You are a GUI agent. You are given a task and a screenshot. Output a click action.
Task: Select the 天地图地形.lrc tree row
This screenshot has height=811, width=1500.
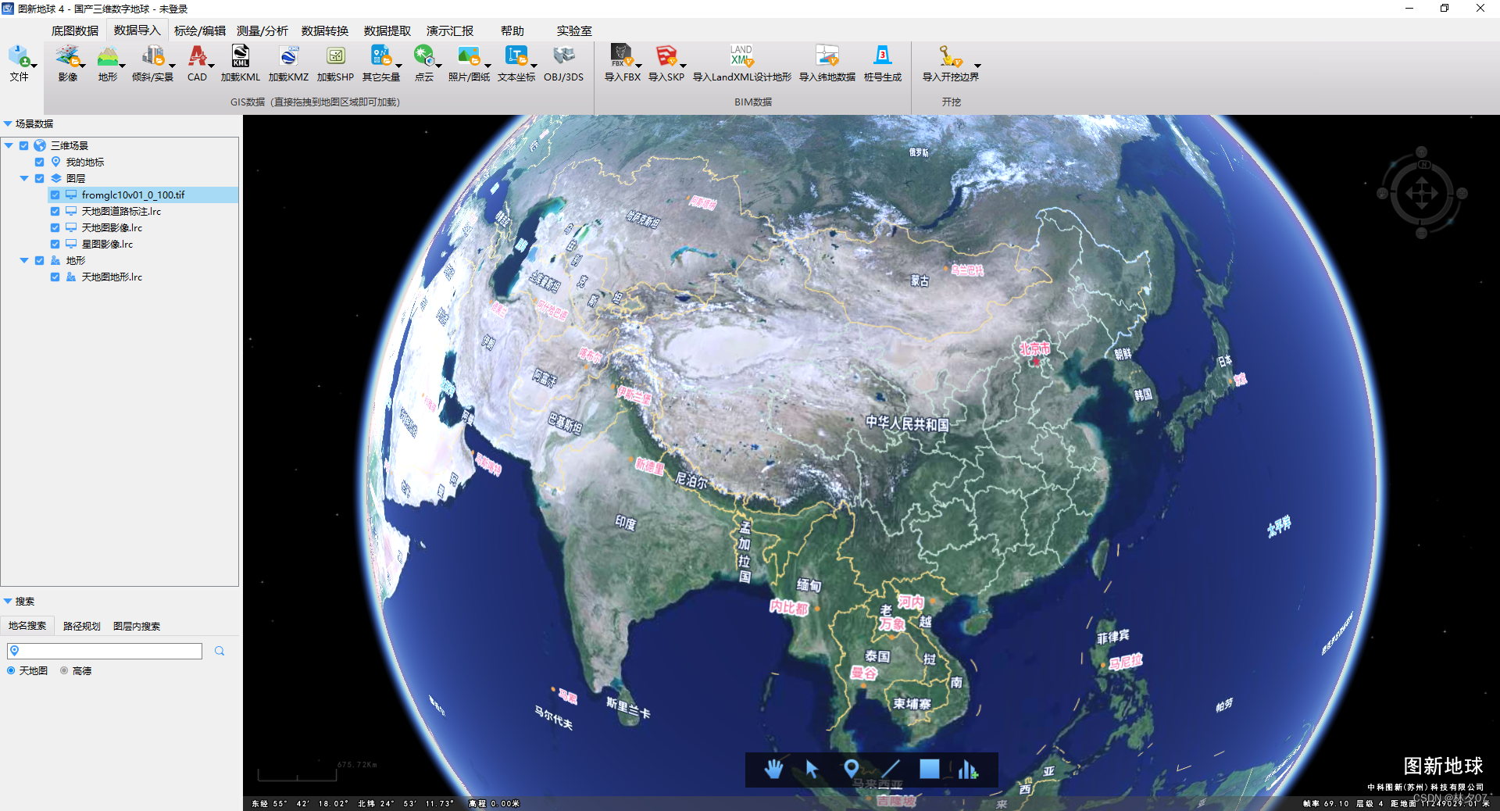[x=120, y=277]
